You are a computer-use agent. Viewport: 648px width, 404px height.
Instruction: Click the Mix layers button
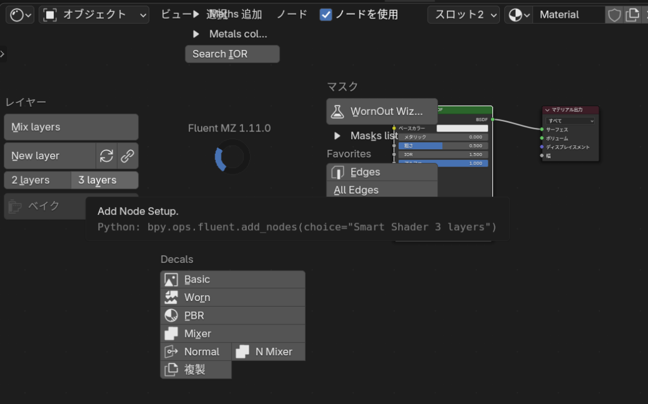click(x=71, y=127)
